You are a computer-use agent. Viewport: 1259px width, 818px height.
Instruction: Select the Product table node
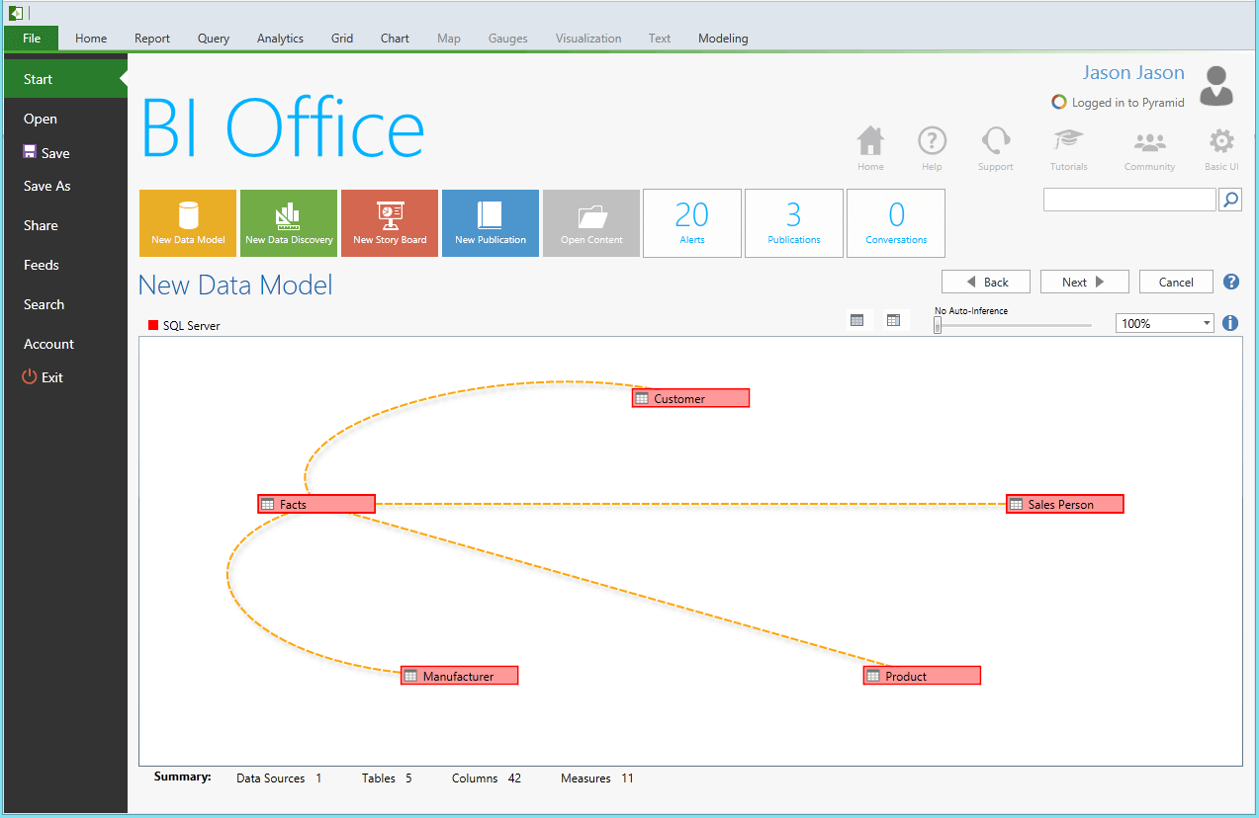[922, 676]
